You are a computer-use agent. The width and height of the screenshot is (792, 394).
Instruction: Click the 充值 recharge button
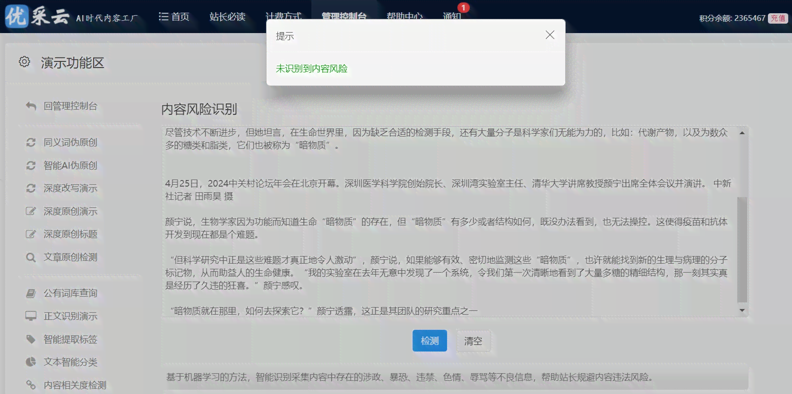coord(778,18)
